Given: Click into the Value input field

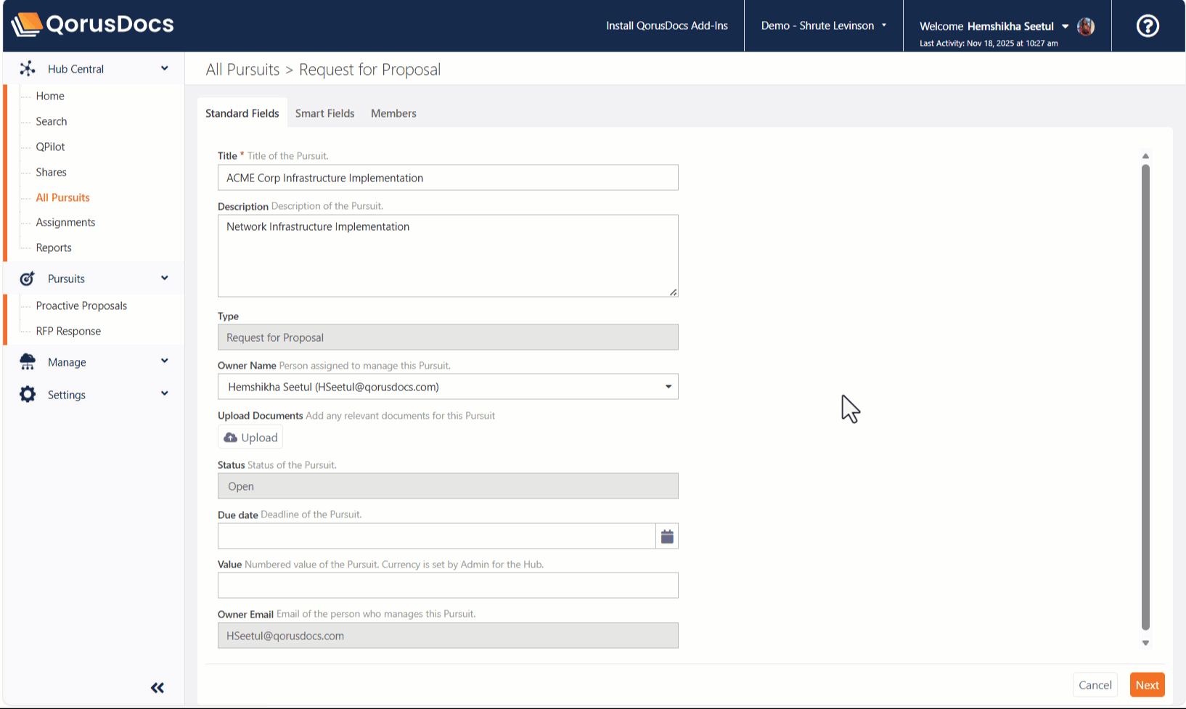Looking at the screenshot, I should [x=448, y=586].
